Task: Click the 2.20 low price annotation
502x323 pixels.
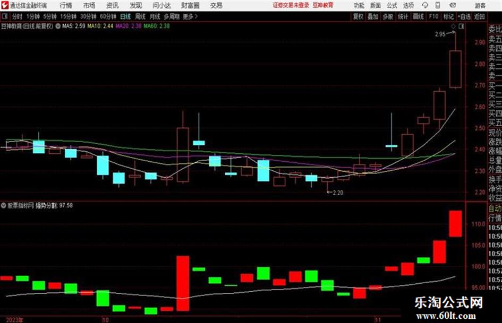Action: click(x=338, y=193)
